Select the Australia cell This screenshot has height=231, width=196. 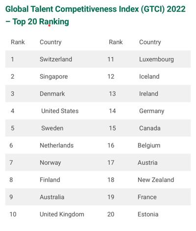point(52,197)
